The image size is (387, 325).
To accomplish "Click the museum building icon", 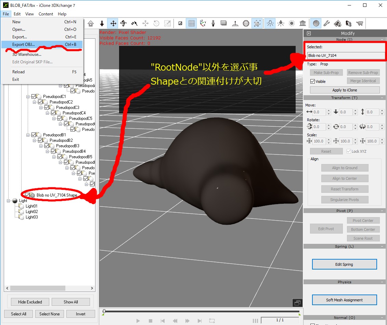I will click(x=302, y=24).
